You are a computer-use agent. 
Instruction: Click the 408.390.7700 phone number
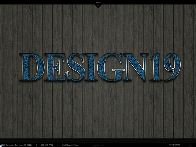click(47, 145)
